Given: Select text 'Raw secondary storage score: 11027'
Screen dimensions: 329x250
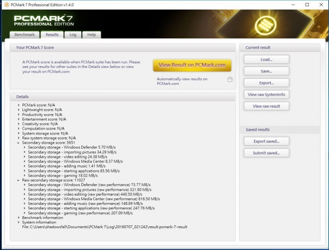Looking at the screenshot, I should [53, 180].
